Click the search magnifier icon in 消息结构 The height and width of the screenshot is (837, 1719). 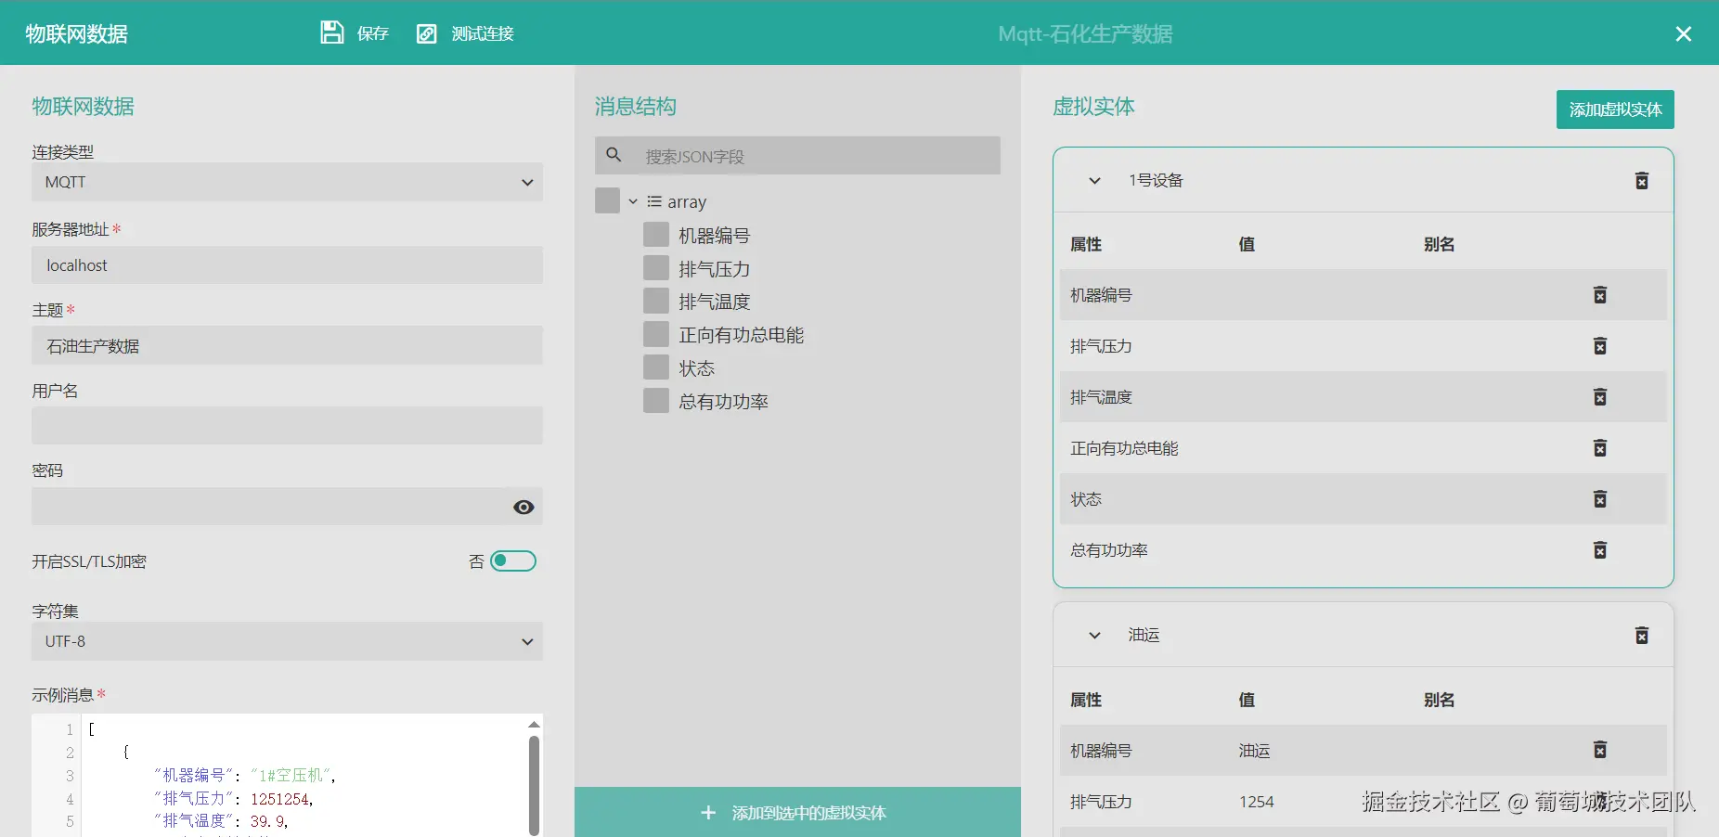(x=614, y=155)
